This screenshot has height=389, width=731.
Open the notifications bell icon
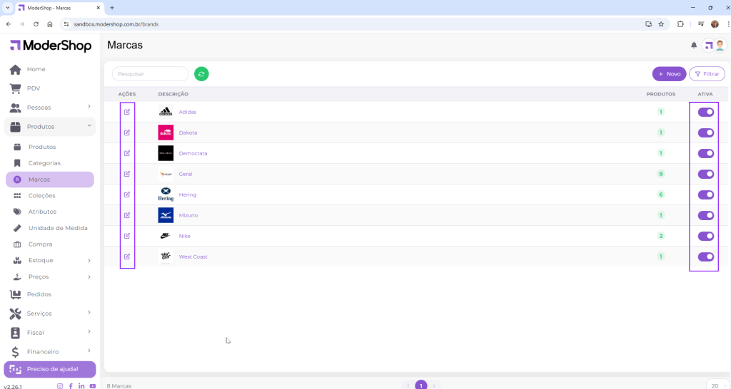(x=694, y=46)
